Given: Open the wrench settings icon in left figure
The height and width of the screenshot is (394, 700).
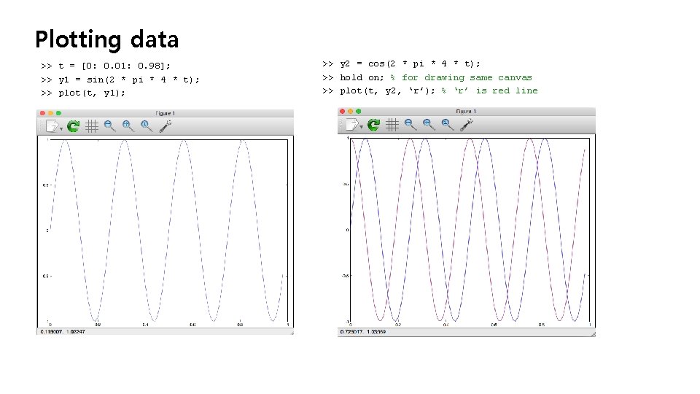Looking at the screenshot, I should coord(166,126).
